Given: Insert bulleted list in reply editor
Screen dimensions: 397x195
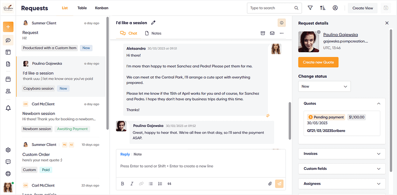Looking at the screenshot, I should coord(151,184).
